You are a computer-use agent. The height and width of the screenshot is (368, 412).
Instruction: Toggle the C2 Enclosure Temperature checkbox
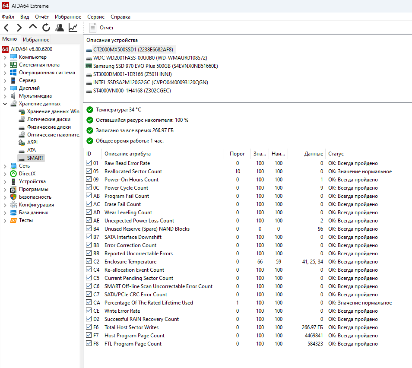point(89,261)
